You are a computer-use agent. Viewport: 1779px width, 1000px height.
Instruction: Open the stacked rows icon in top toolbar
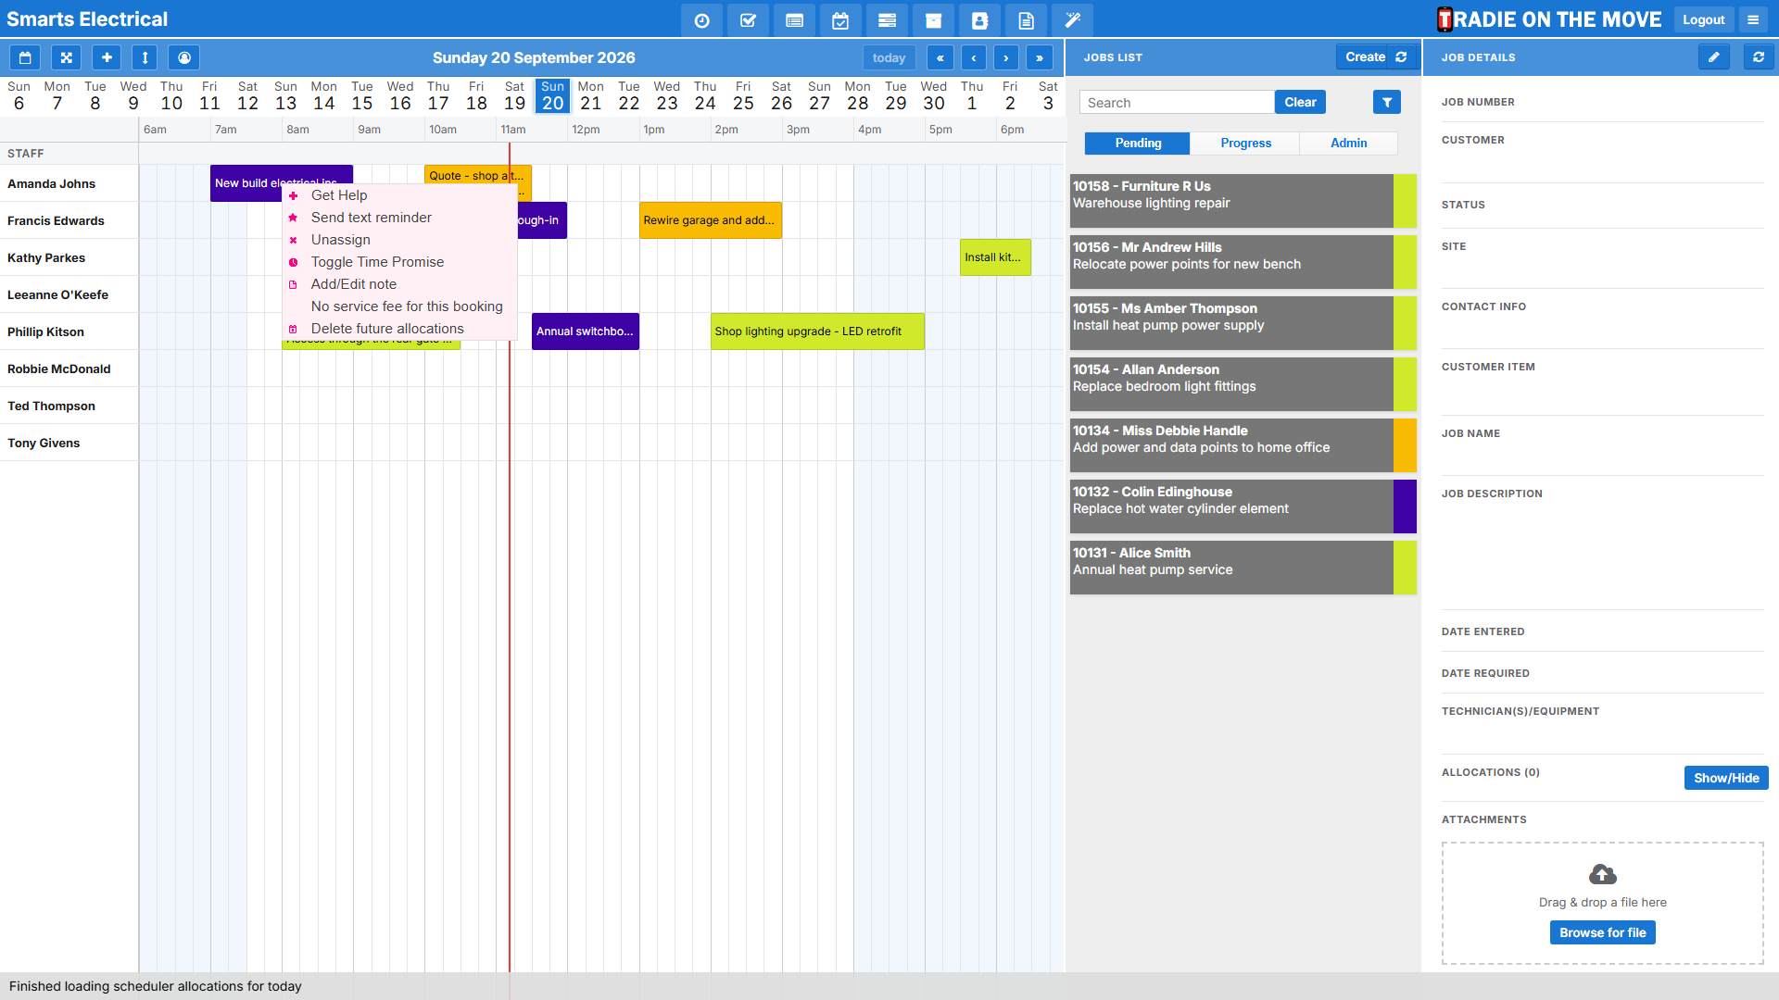(887, 20)
